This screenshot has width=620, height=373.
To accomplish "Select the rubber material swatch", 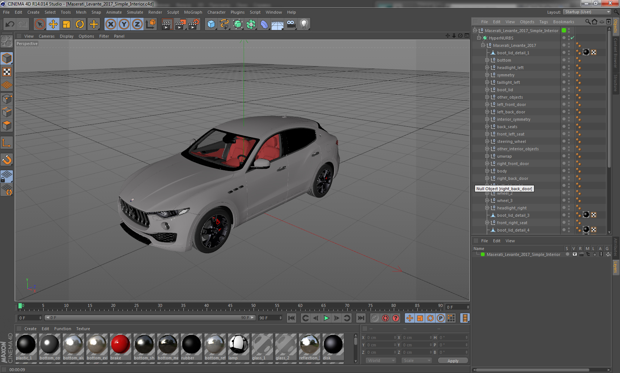I will pos(191,347).
